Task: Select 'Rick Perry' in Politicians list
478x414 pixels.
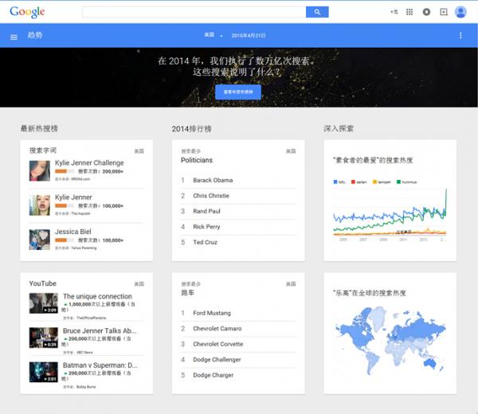Action: click(206, 227)
